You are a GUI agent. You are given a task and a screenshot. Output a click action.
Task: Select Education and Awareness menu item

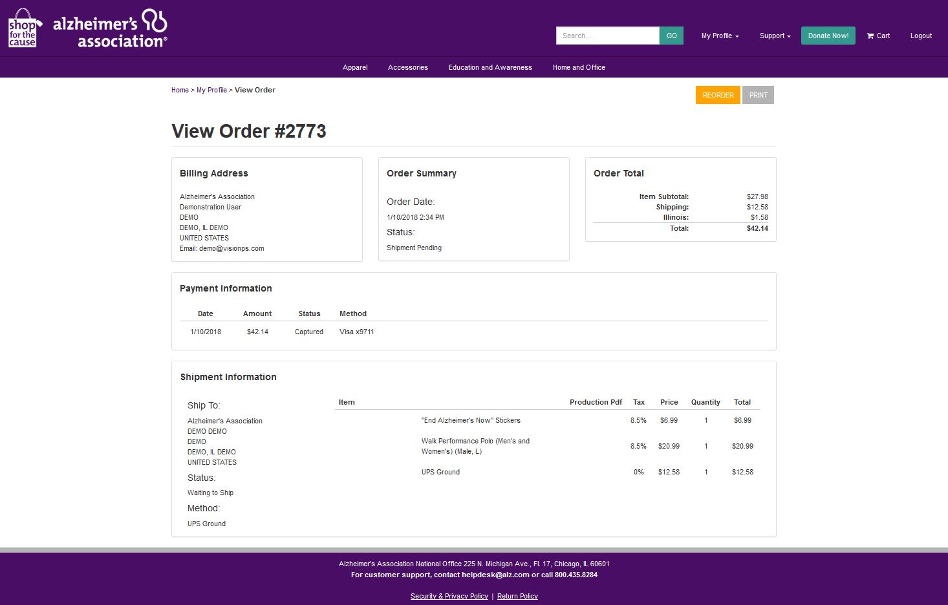tap(490, 67)
